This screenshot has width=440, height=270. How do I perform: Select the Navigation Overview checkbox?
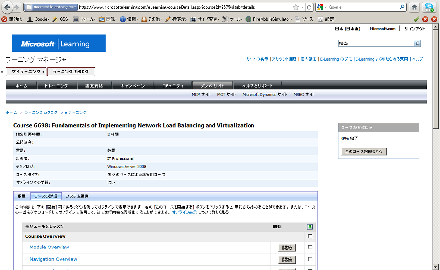(310, 259)
